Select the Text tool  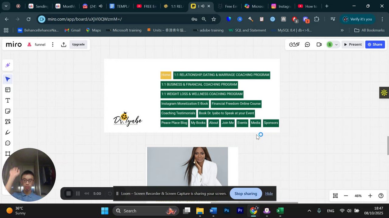click(x=8, y=101)
